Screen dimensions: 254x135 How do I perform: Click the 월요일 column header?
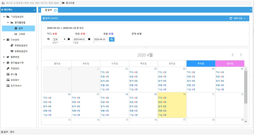point(57,64)
